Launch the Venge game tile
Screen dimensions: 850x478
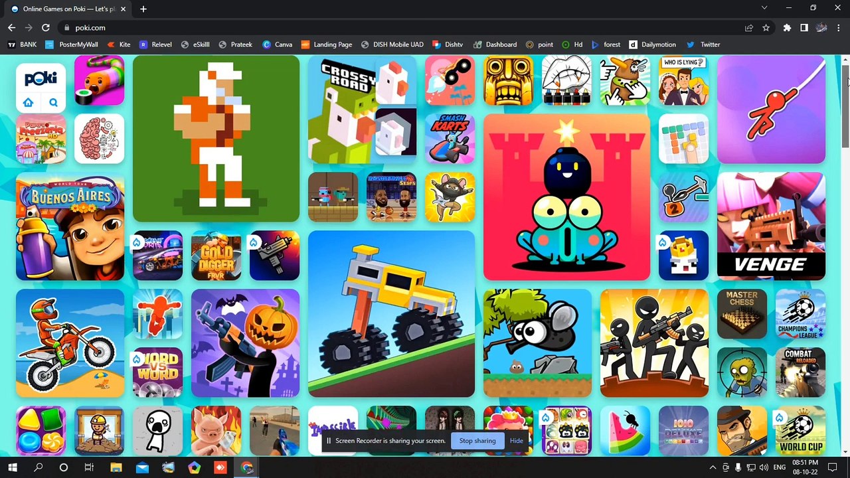click(771, 226)
